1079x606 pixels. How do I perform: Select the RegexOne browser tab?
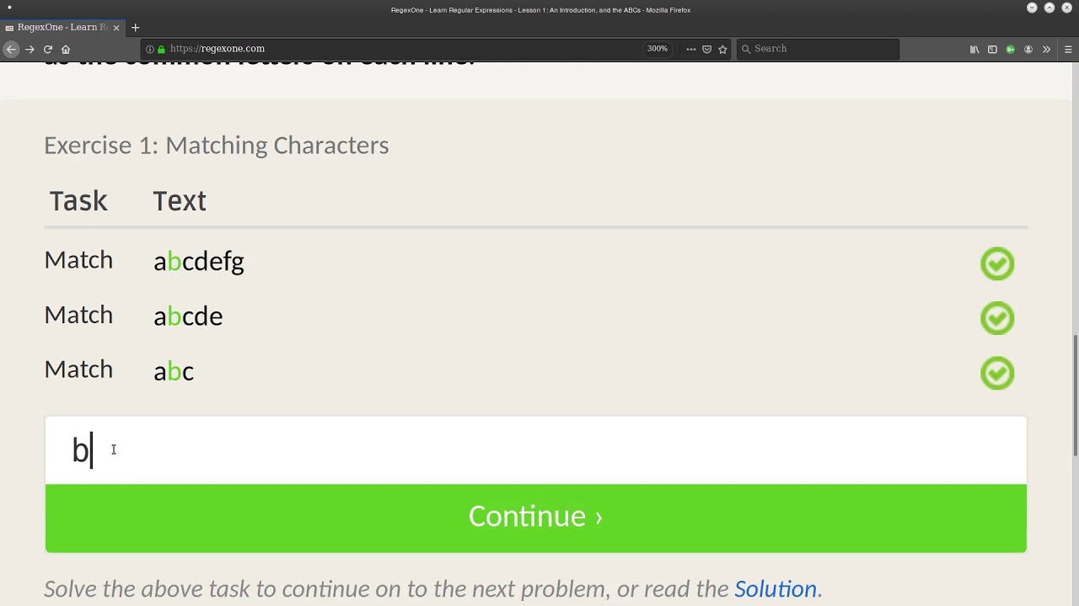pyautogui.click(x=62, y=27)
